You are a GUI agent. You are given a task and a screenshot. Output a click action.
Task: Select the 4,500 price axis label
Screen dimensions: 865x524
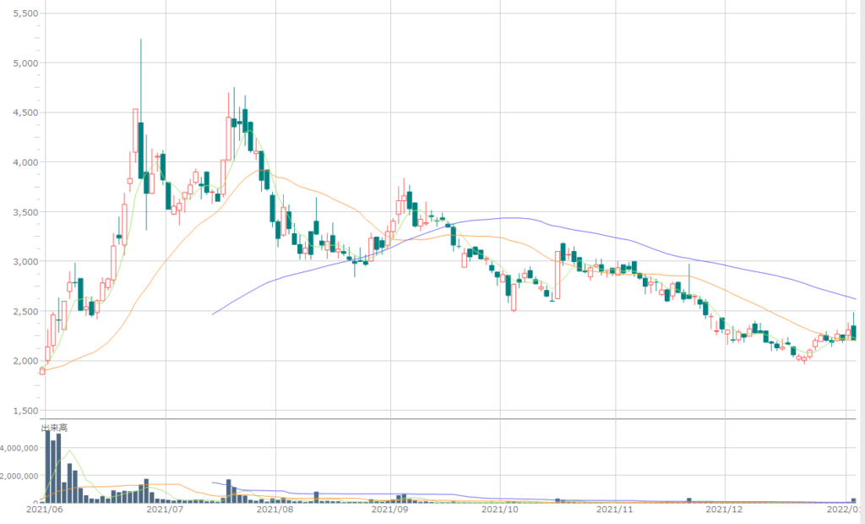click(25, 112)
